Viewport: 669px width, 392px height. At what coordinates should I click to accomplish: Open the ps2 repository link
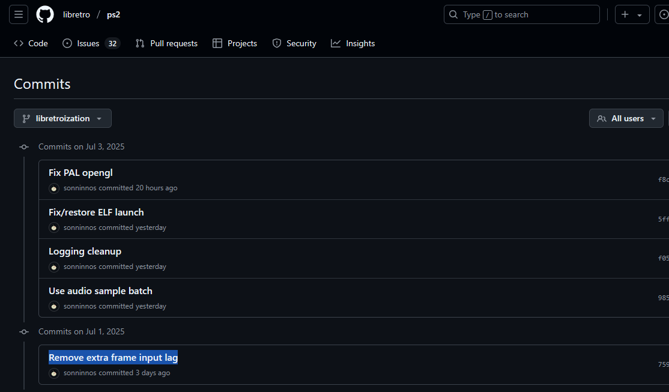(114, 14)
